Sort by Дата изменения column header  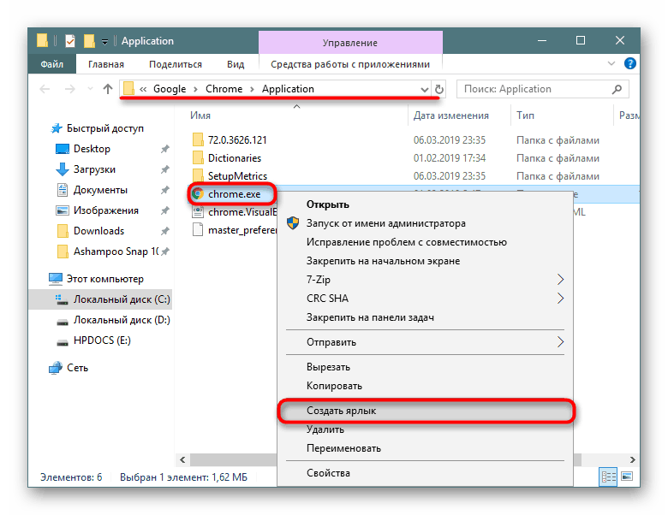click(x=450, y=115)
